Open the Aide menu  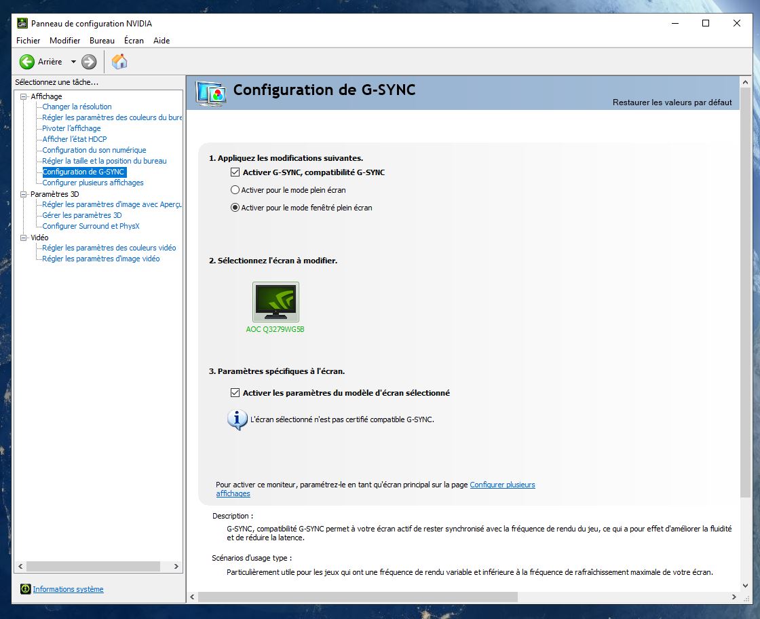pos(161,41)
